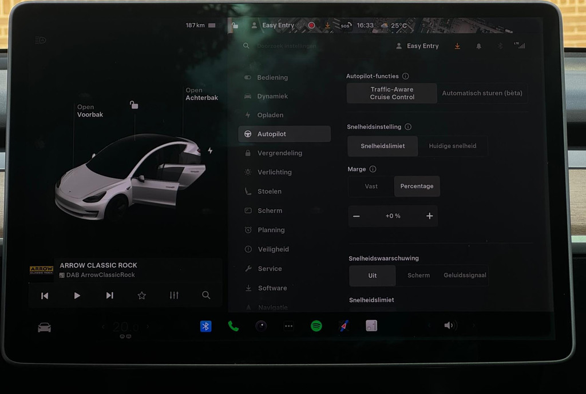Show info next to Snelheidsinstelling
586x394 pixels.
coord(408,127)
